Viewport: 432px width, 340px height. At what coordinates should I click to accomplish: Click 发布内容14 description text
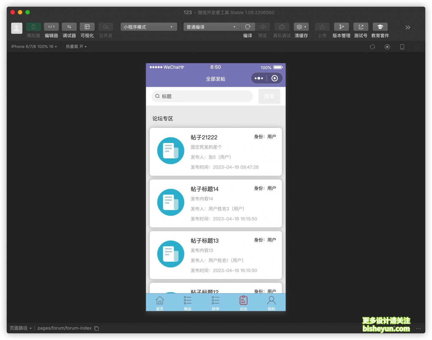(x=202, y=199)
